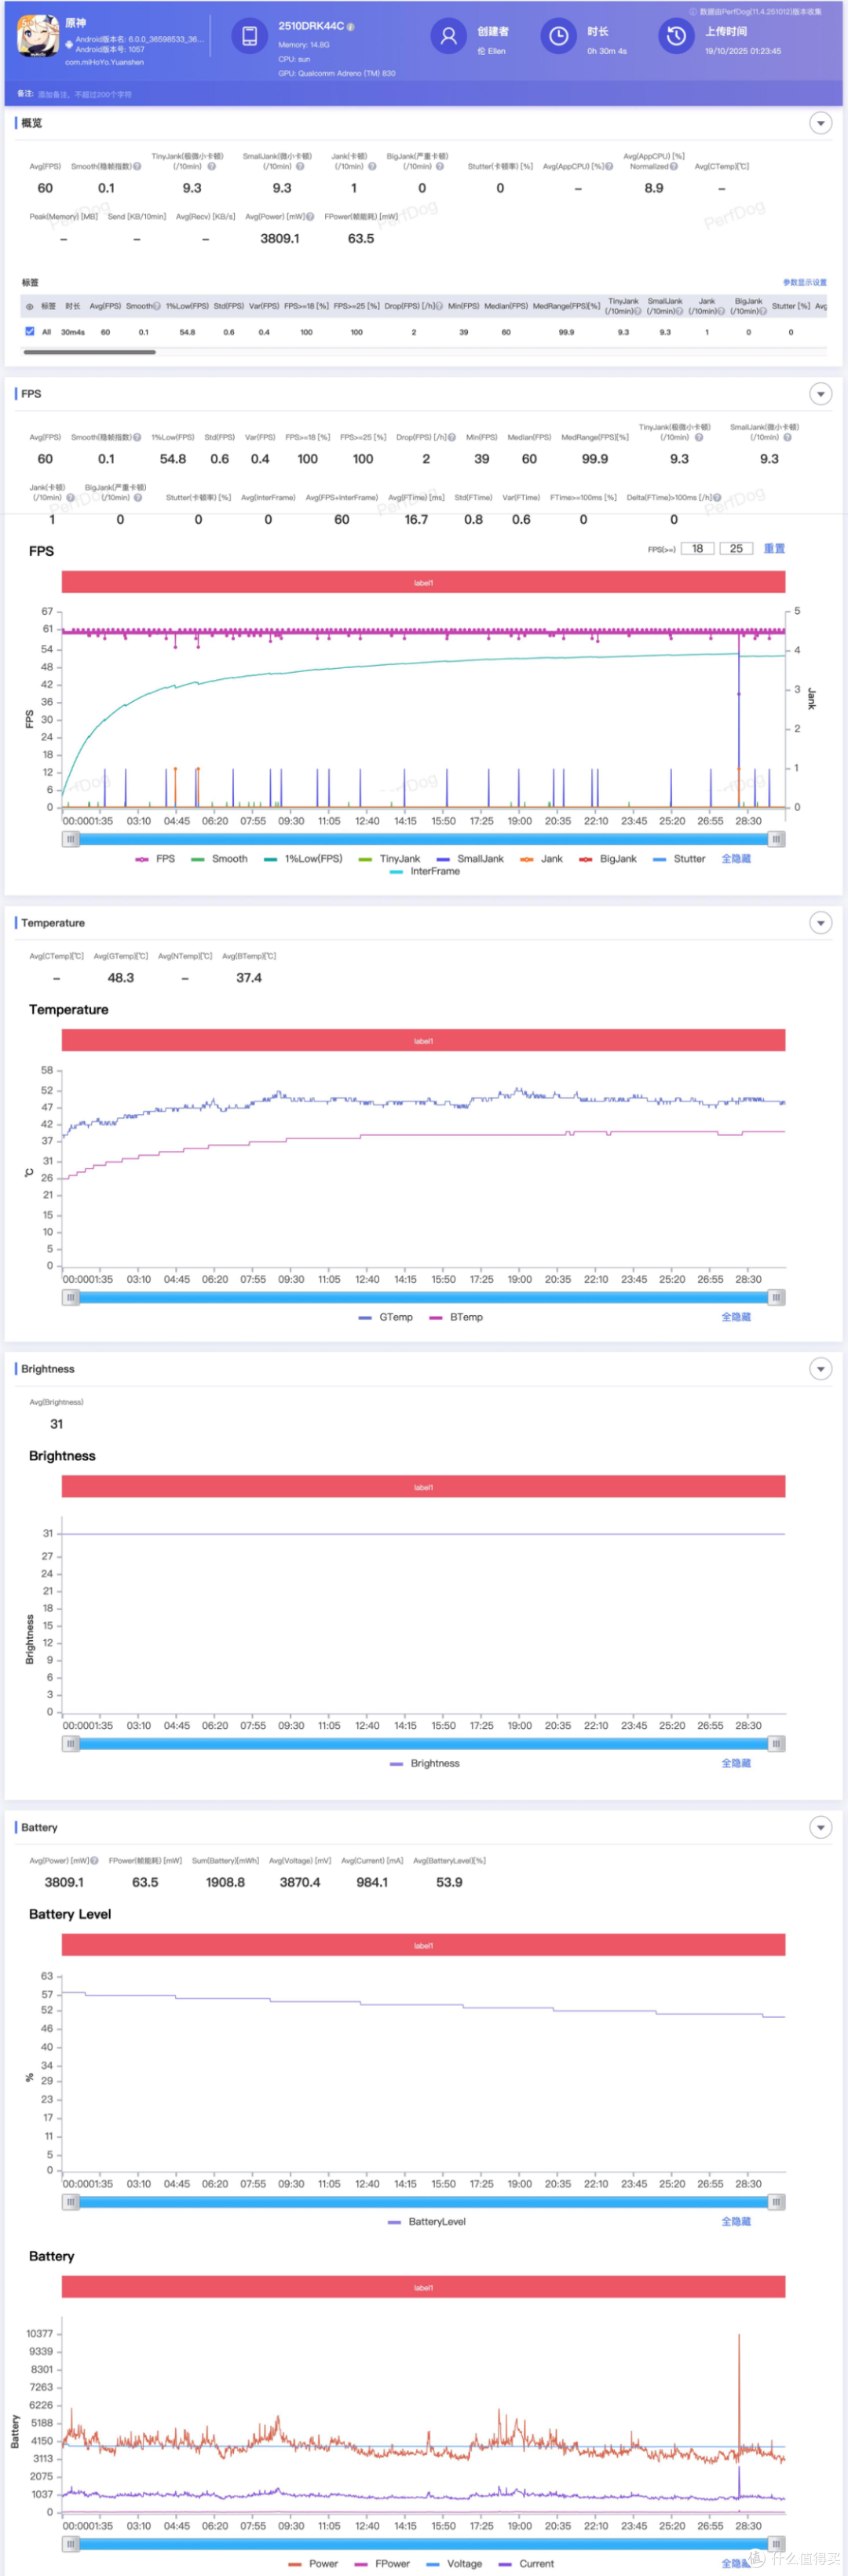Collapse the FPS section
Image resolution: width=848 pixels, height=2576 pixels.
(820, 394)
